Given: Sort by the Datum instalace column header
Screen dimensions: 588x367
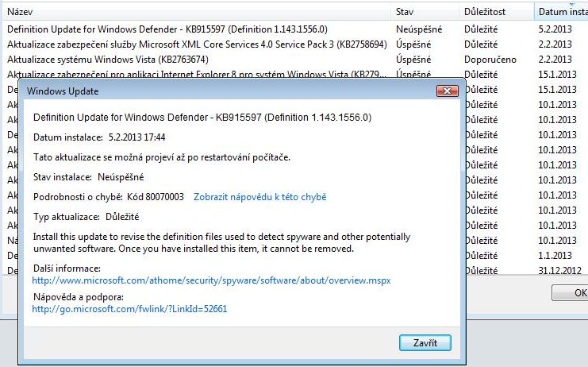Looking at the screenshot, I should point(561,12).
